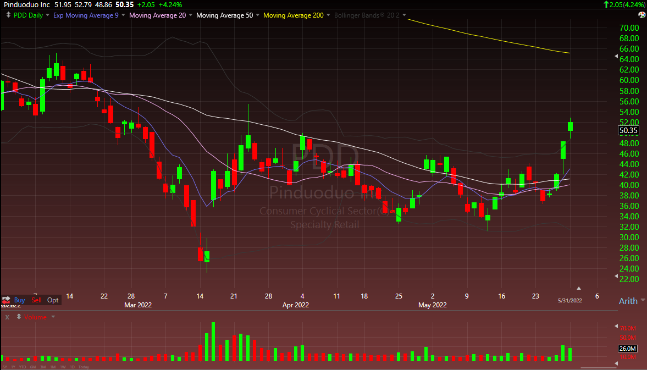Enable the dimmed Bollinger Bands indicator label
This screenshot has width=647, height=370.
tap(367, 15)
